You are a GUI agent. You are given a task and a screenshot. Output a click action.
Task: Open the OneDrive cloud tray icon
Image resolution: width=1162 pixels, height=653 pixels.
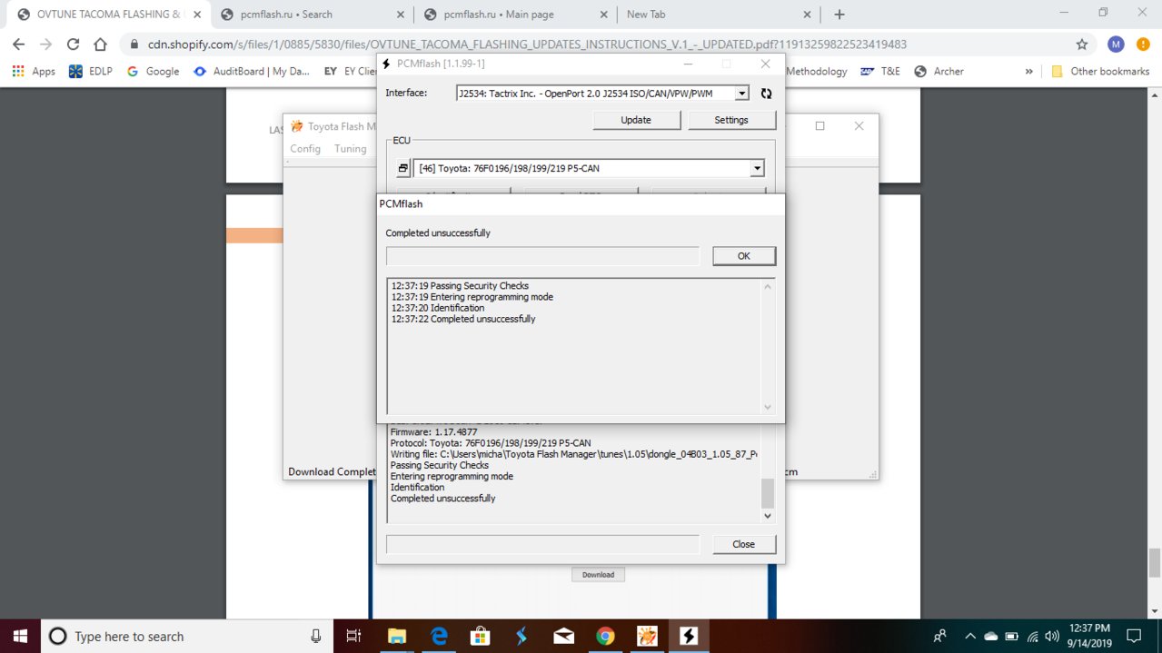pos(991,636)
